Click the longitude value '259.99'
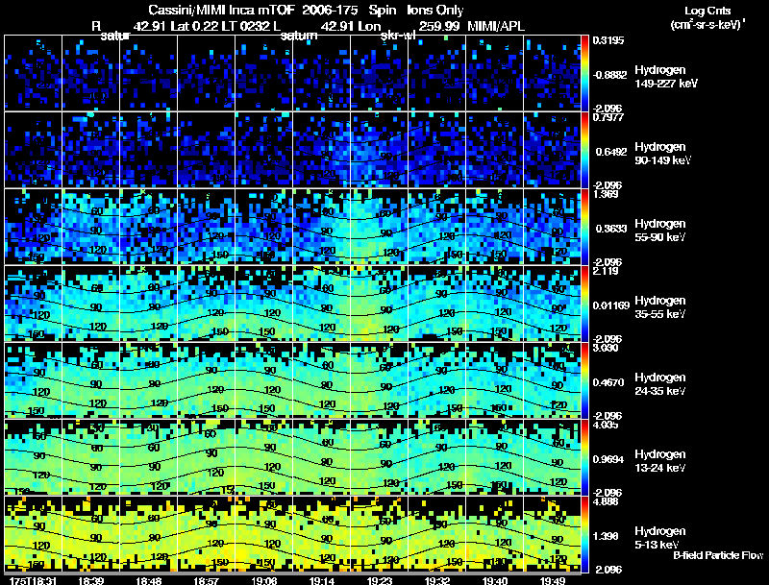Viewport: 769px width, 585px height. pyautogui.click(x=439, y=26)
